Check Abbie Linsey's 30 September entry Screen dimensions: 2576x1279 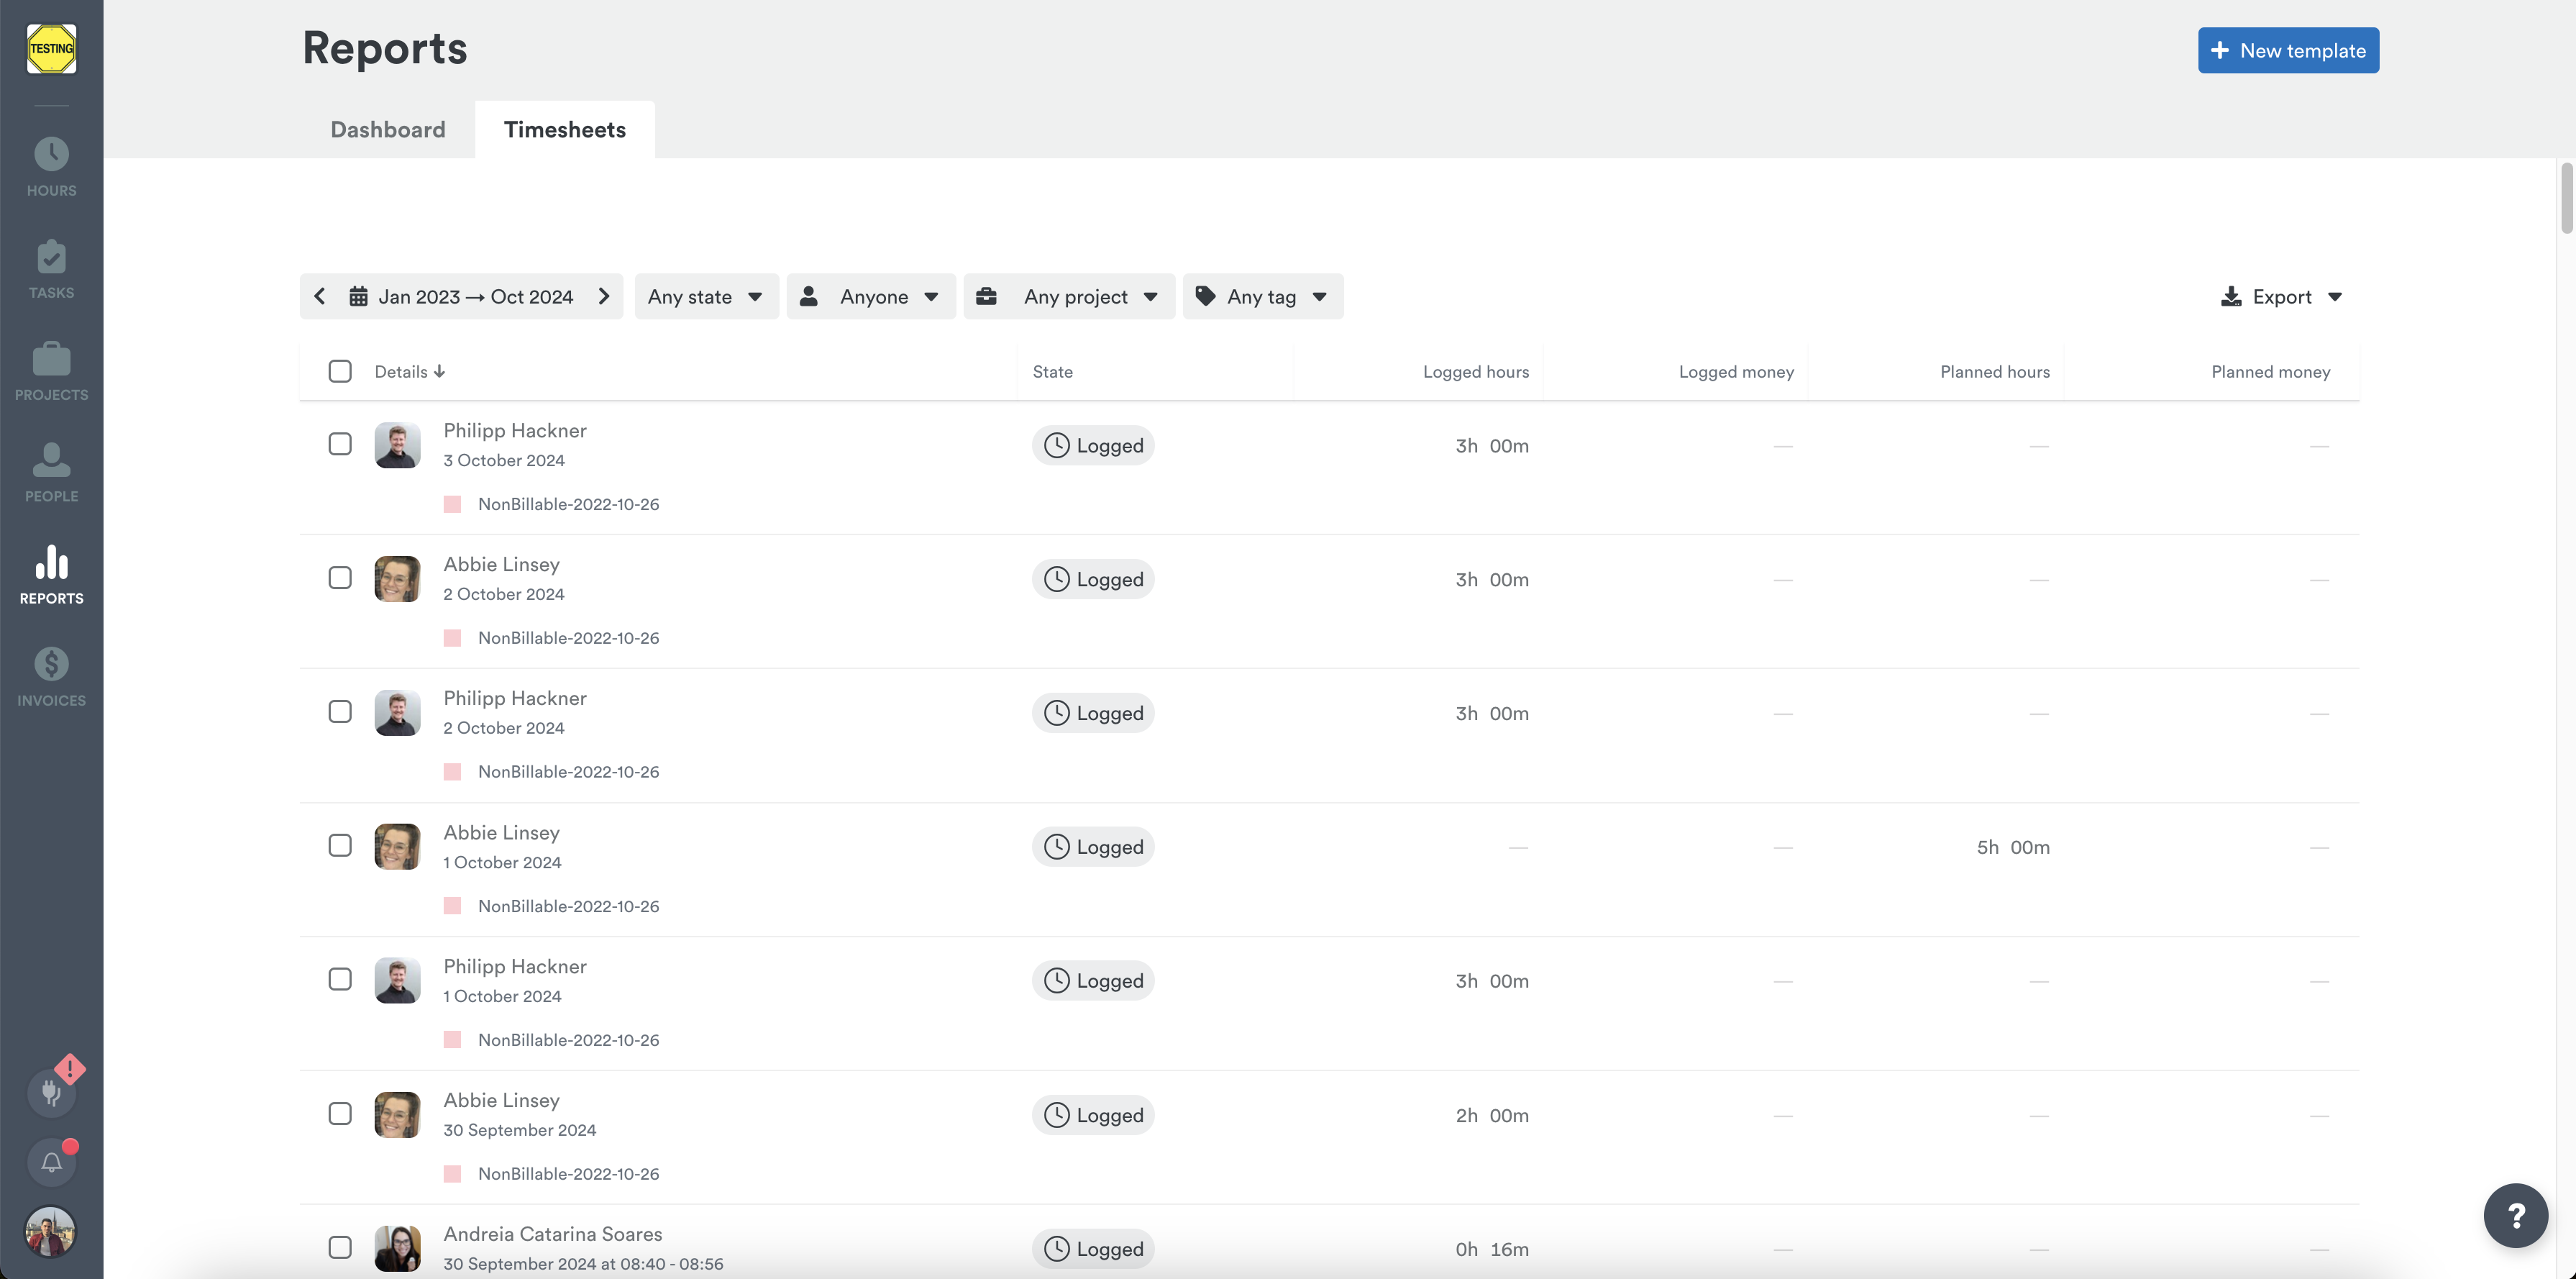pyautogui.click(x=340, y=1113)
